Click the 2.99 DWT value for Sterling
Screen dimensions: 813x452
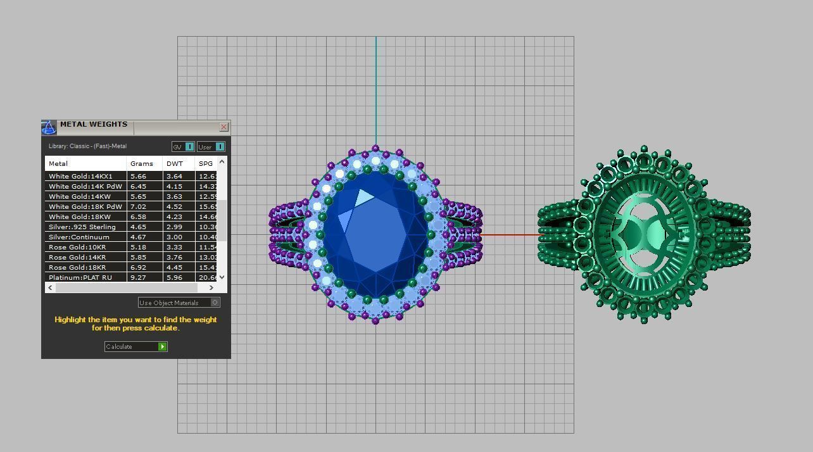(179, 227)
